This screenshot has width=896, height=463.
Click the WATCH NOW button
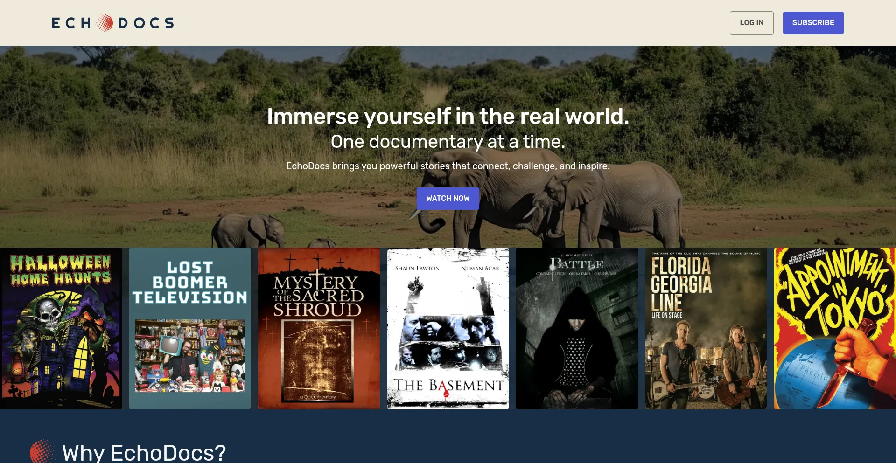point(448,199)
